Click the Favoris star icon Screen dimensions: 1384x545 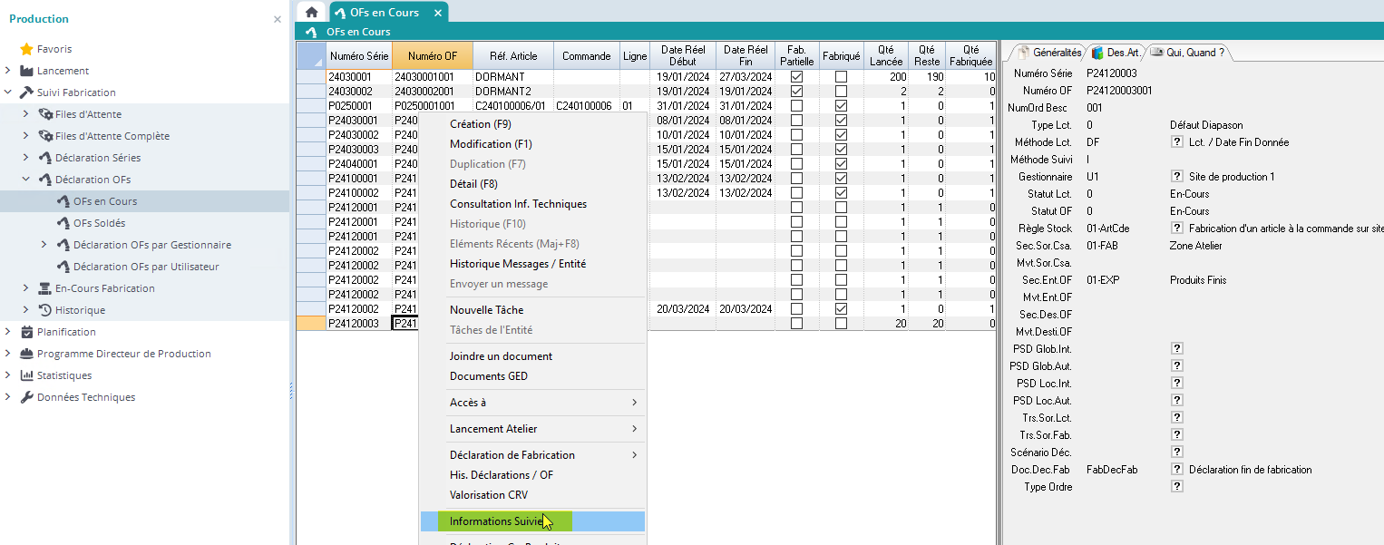click(x=26, y=49)
